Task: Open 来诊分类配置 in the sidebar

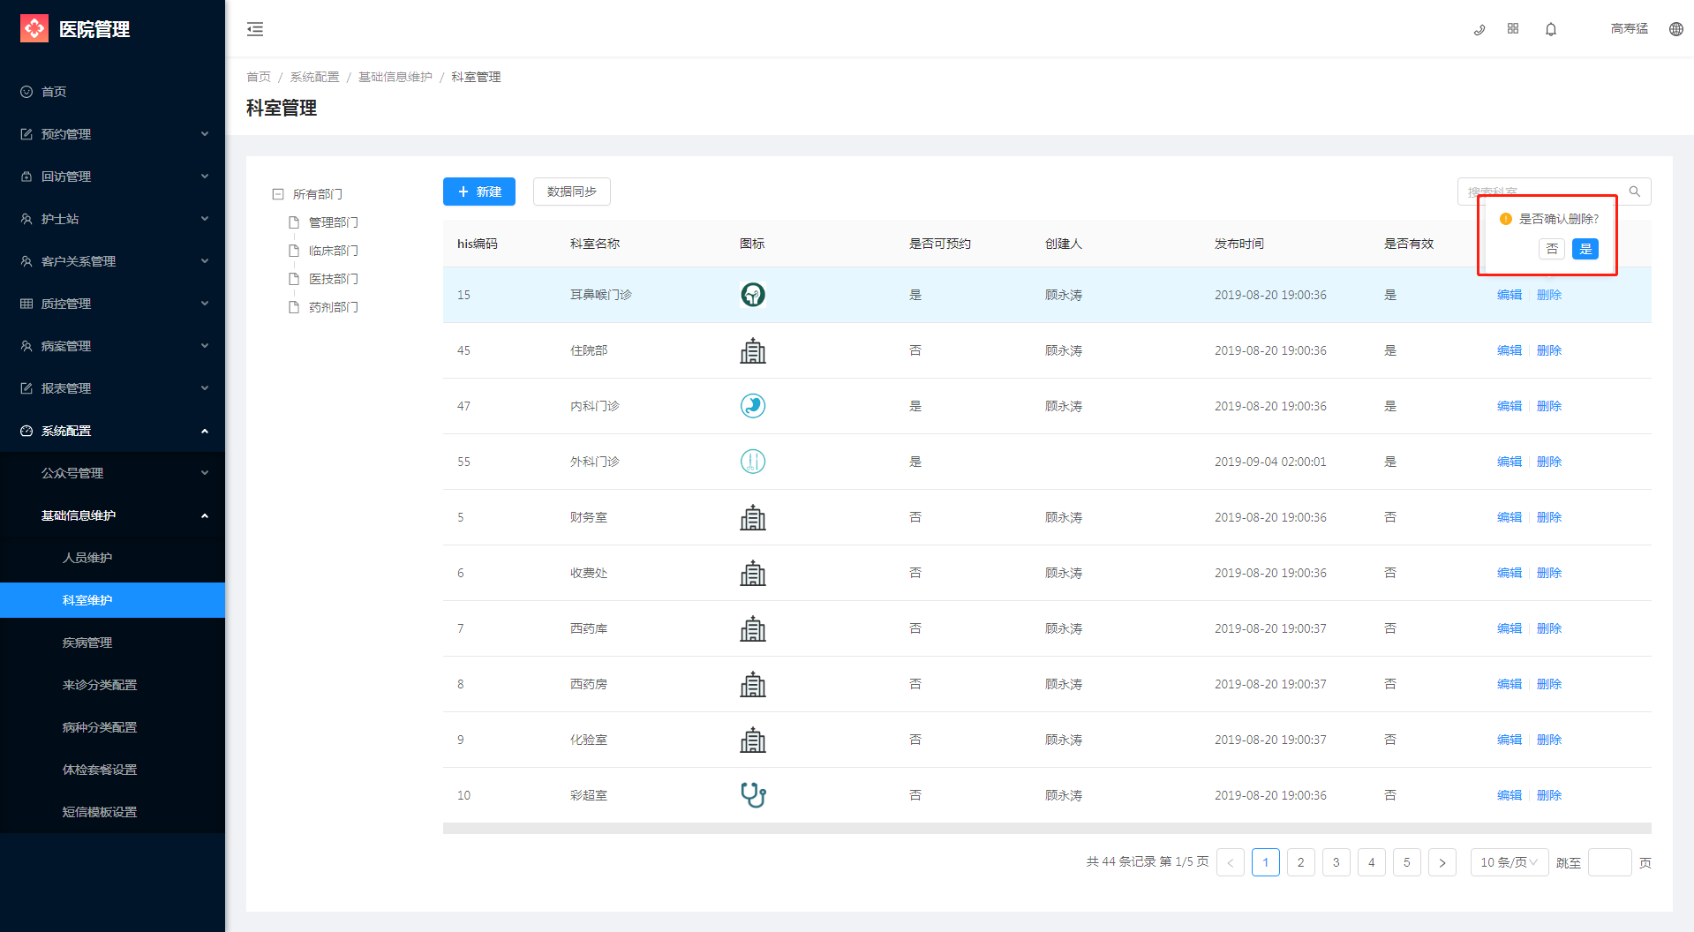Action: coord(112,685)
